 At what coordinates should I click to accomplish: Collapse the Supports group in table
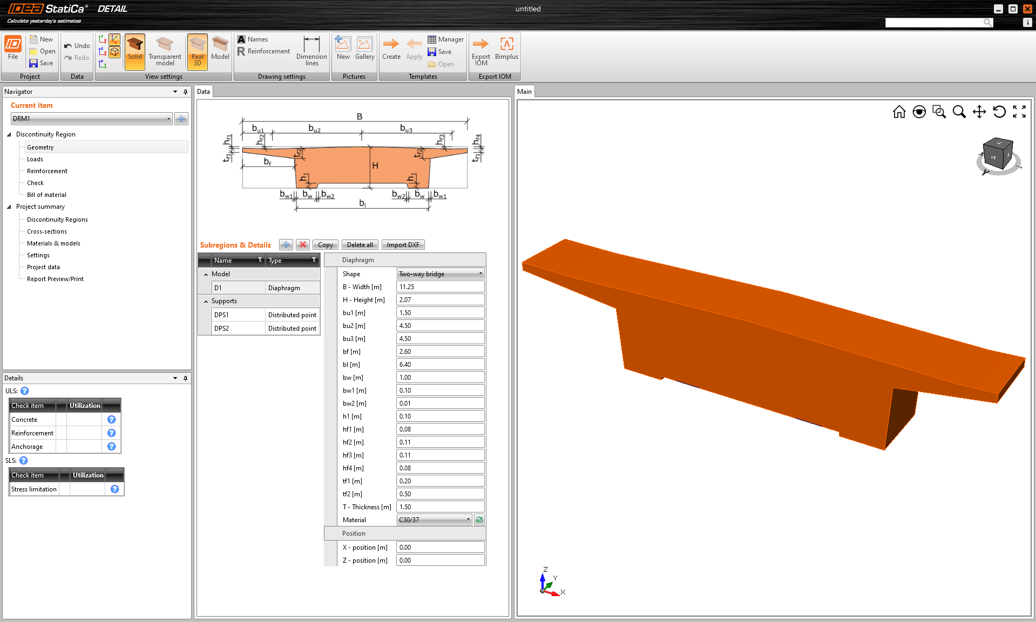pyautogui.click(x=206, y=302)
